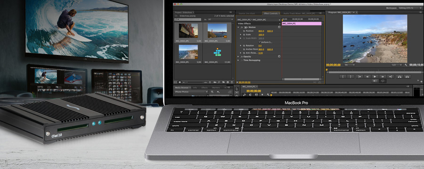The height and width of the screenshot is (169, 424).
Task: Open the Workspace Editing dropdown
Action: click(410, 8)
